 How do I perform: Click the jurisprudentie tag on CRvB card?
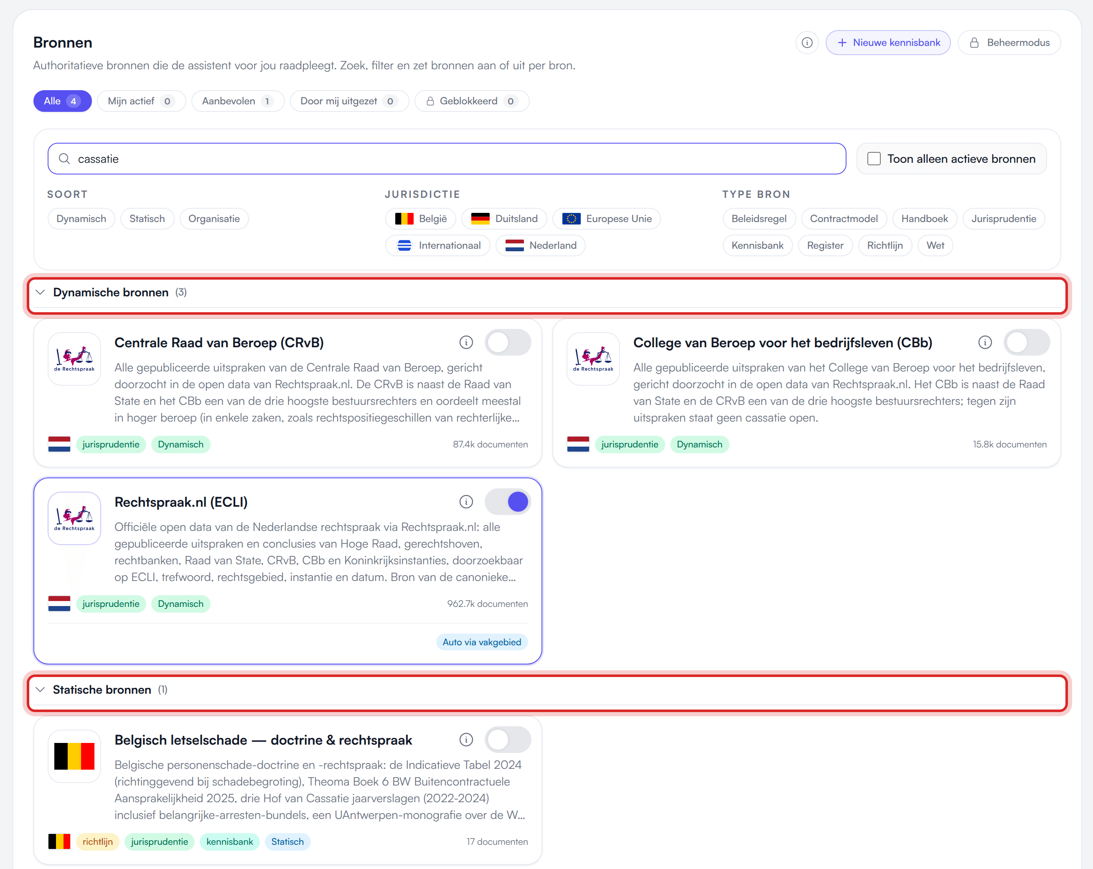click(111, 444)
